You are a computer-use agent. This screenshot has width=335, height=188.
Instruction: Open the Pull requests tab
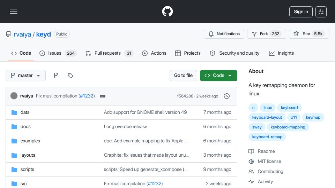(109, 53)
